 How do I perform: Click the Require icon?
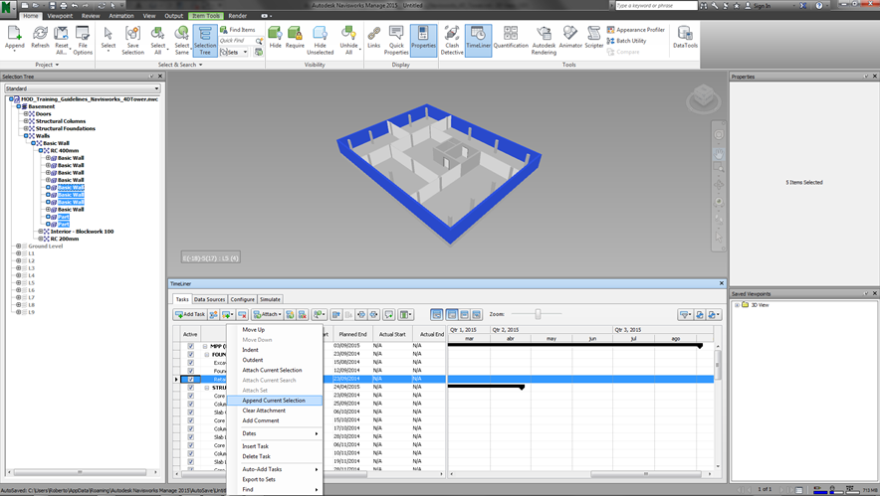point(295,38)
